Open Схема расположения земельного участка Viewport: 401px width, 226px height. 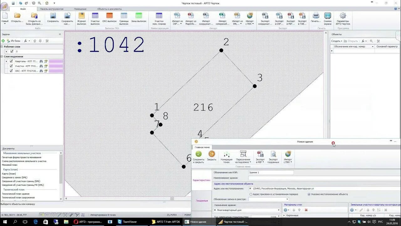coord(24,161)
